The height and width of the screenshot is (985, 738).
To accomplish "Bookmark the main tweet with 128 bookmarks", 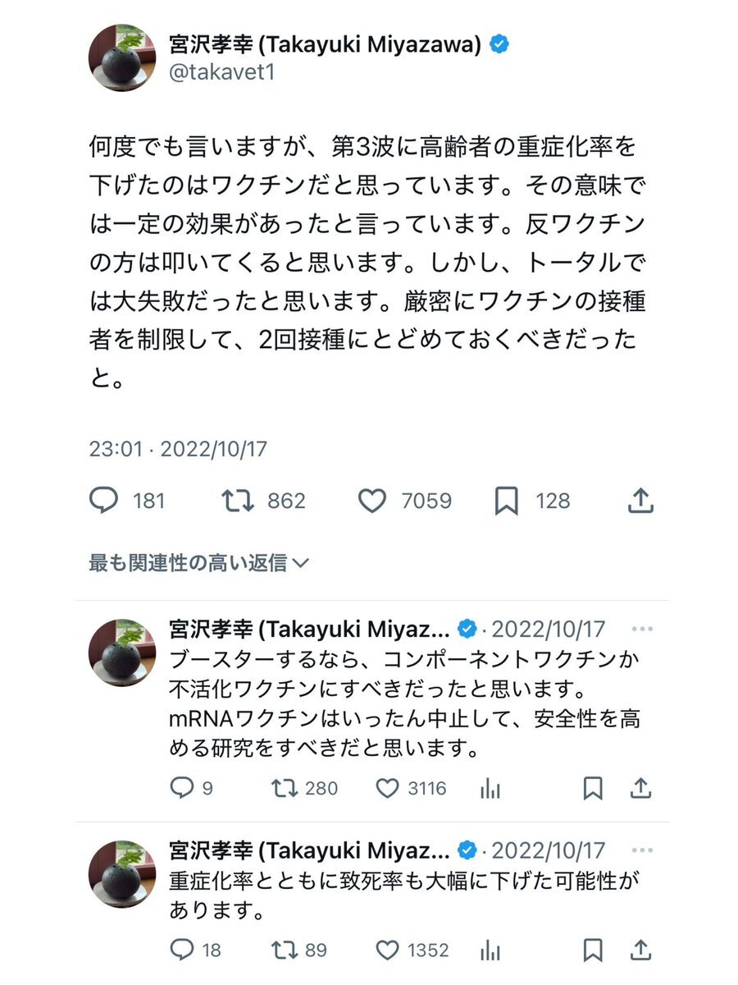I will pyautogui.click(x=507, y=500).
